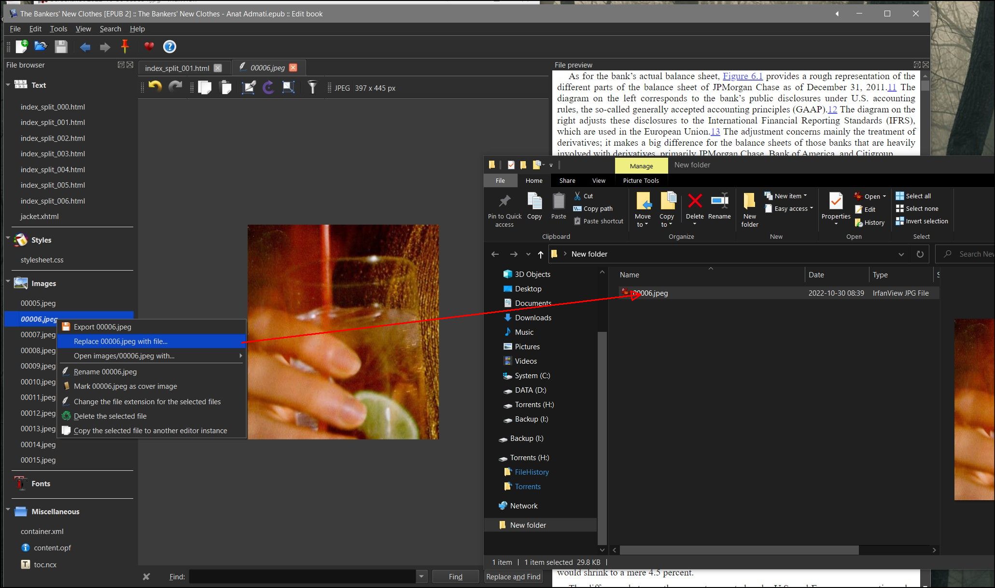
Task: Select 00006.jpeg file in Explorer list
Action: tap(650, 293)
